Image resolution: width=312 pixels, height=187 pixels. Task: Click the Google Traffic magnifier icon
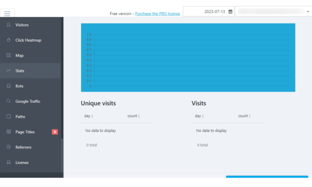pos(8,101)
